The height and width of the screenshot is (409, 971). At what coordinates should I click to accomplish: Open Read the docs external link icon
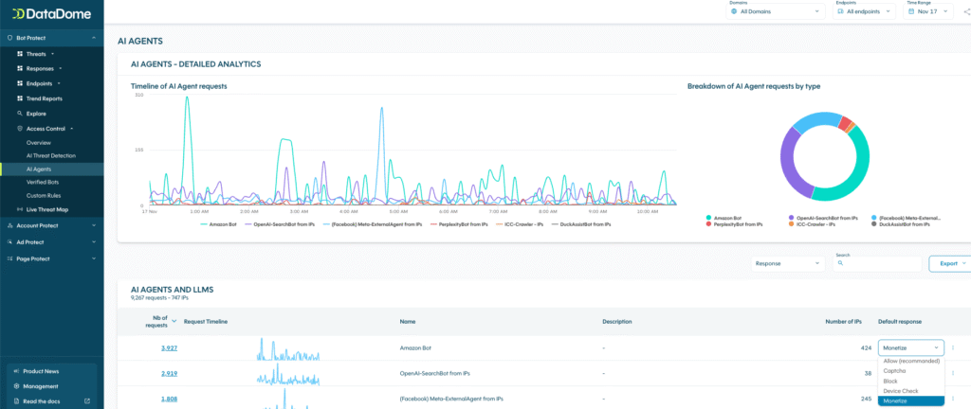pyautogui.click(x=87, y=401)
